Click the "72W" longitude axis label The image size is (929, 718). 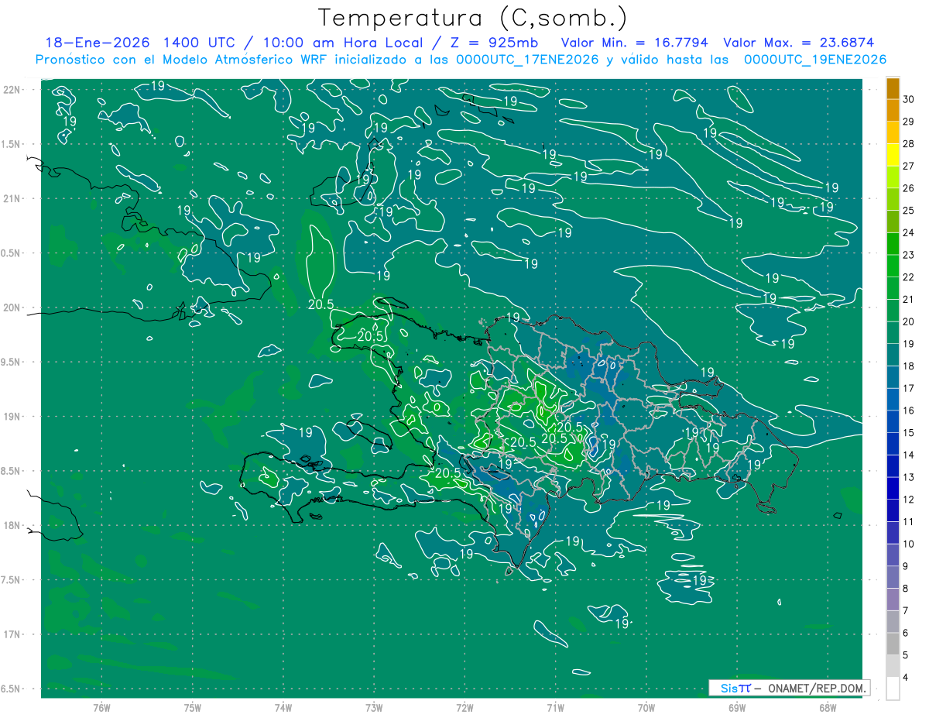[464, 706]
